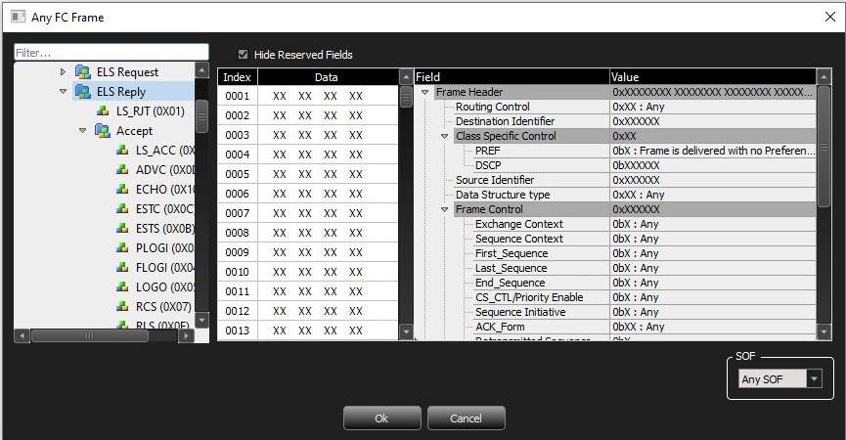
Task: Click the ECHO item icon
Action: point(122,190)
